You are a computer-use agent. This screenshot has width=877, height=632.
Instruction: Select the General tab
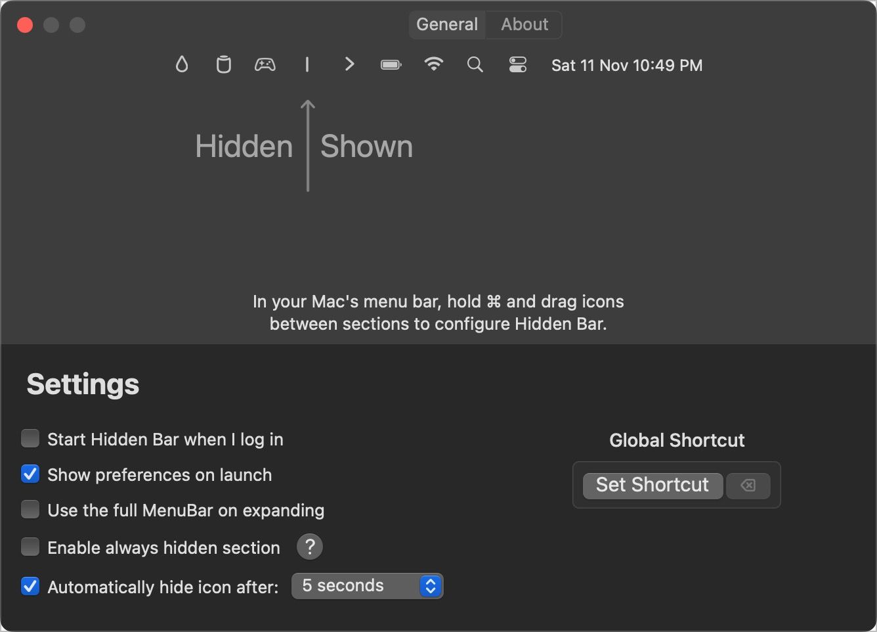tap(447, 24)
